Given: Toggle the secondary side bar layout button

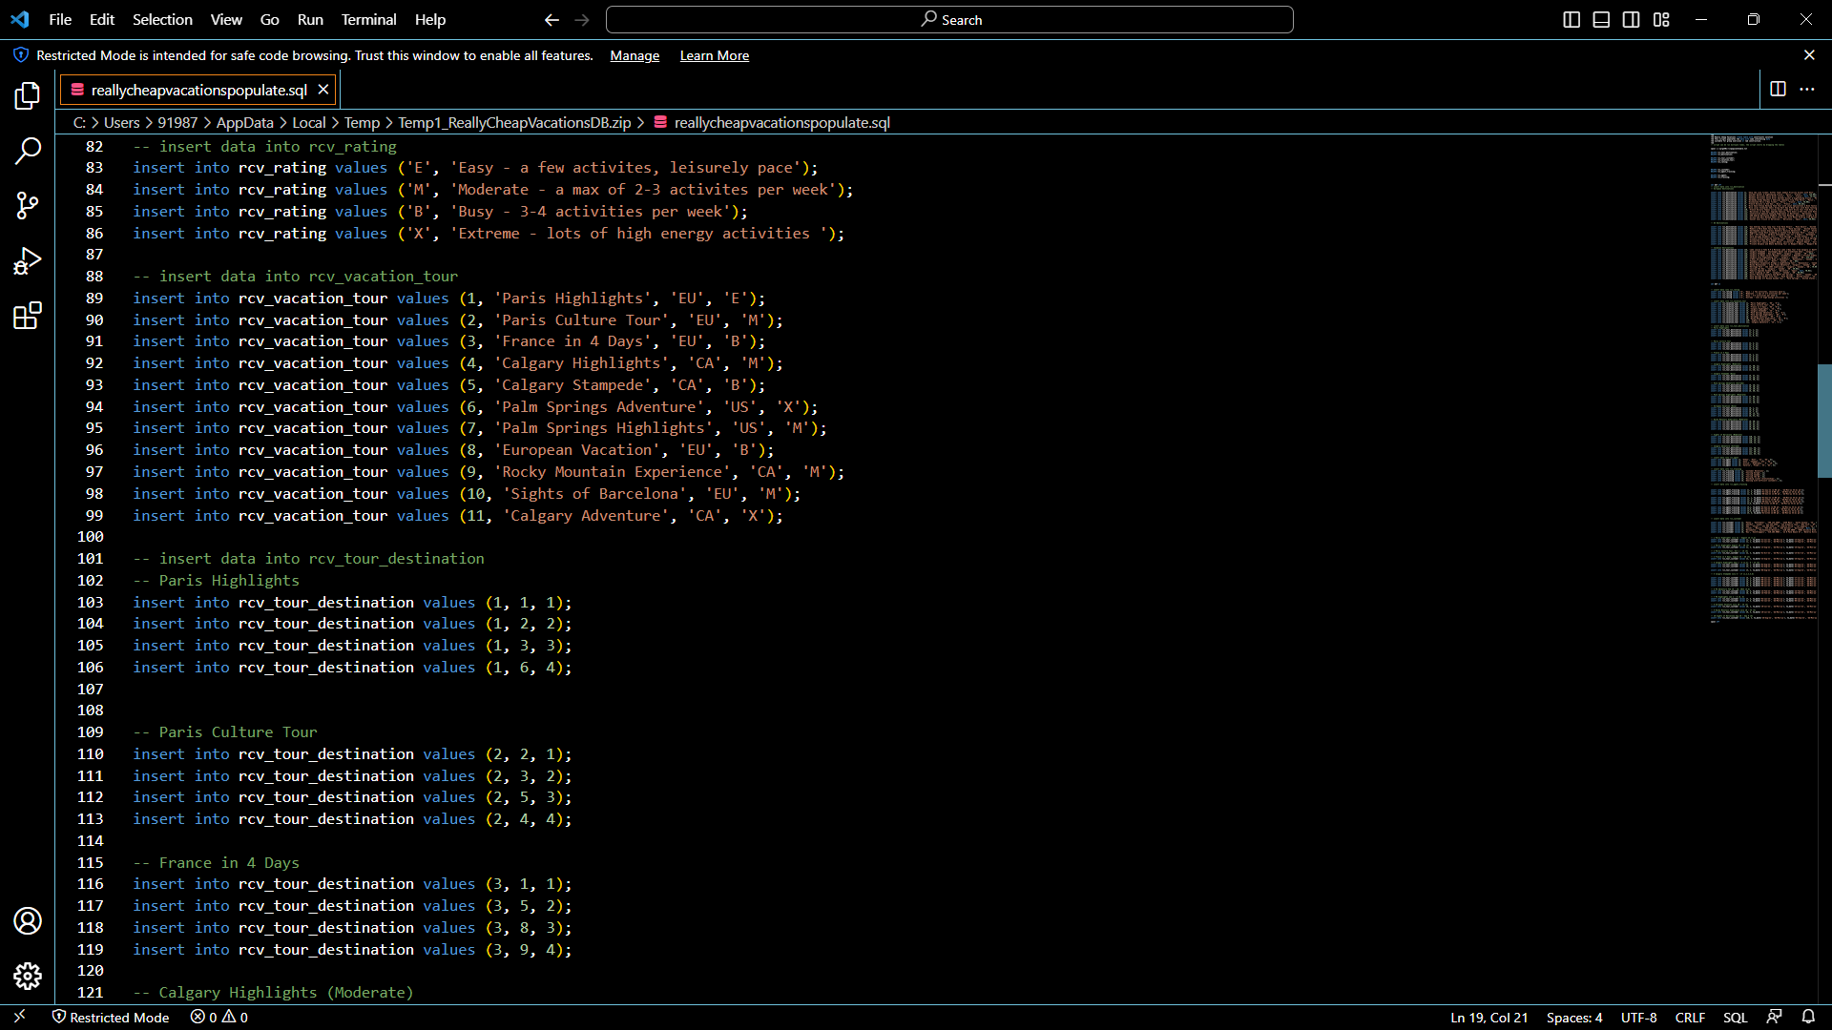Looking at the screenshot, I should [1632, 19].
